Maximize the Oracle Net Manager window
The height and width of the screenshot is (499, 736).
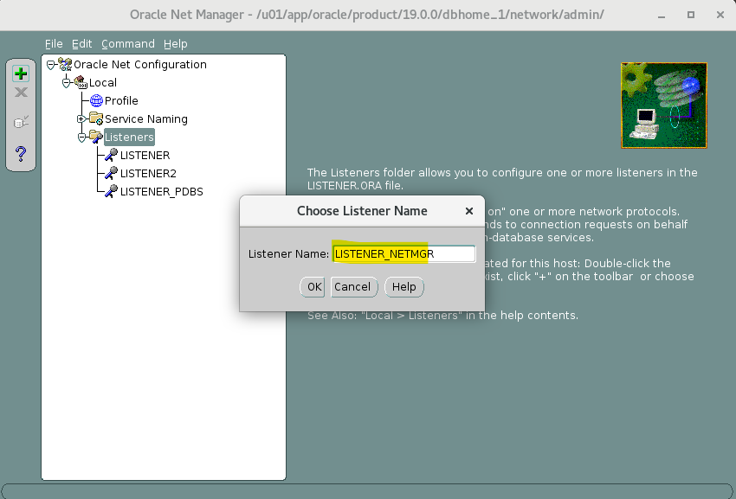click(690, 15)
